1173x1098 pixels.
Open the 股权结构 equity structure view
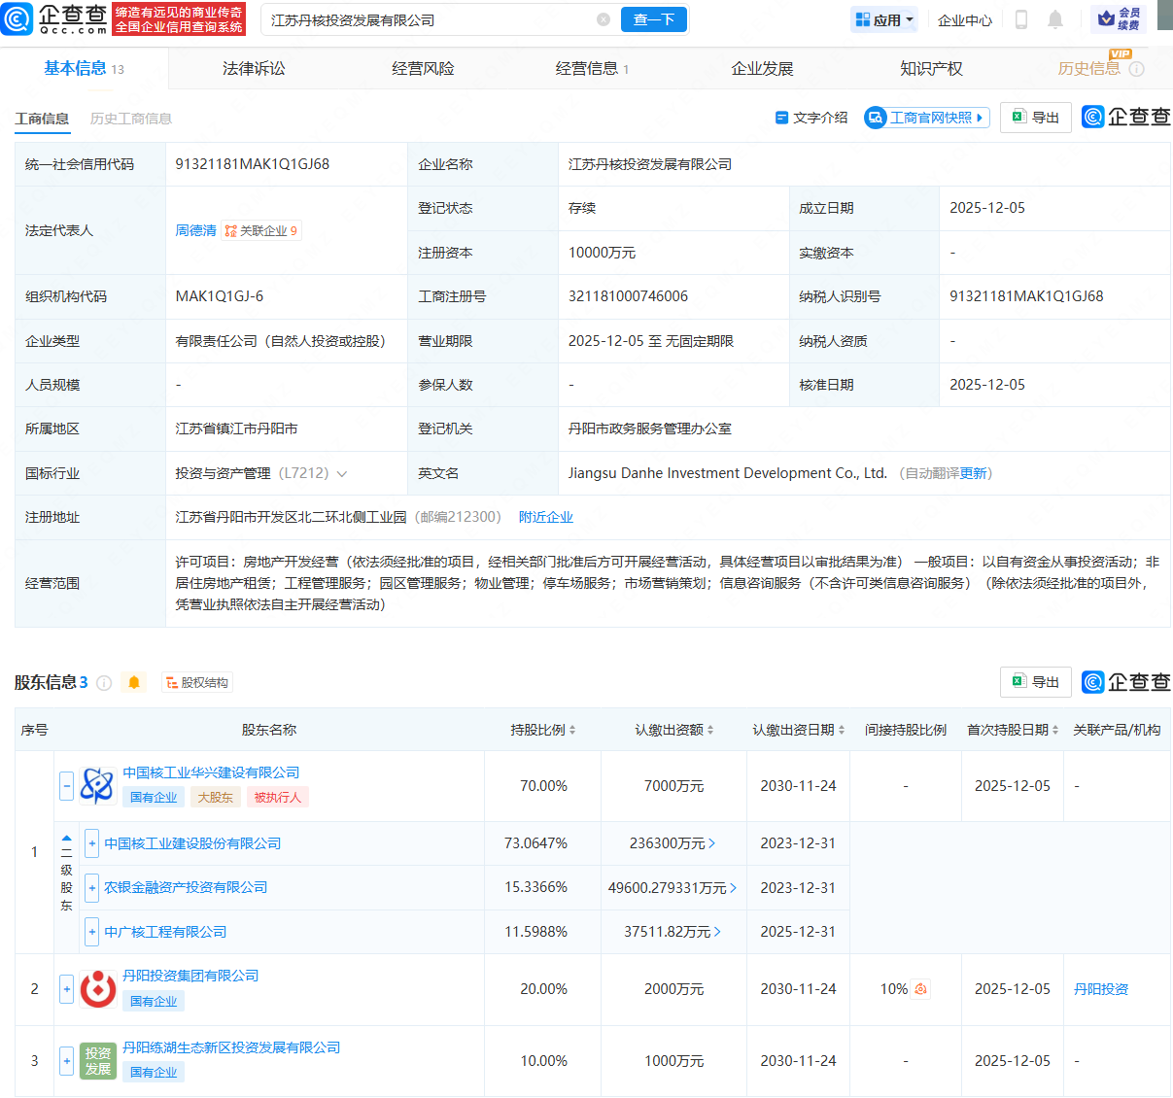[x=197, y=682]
